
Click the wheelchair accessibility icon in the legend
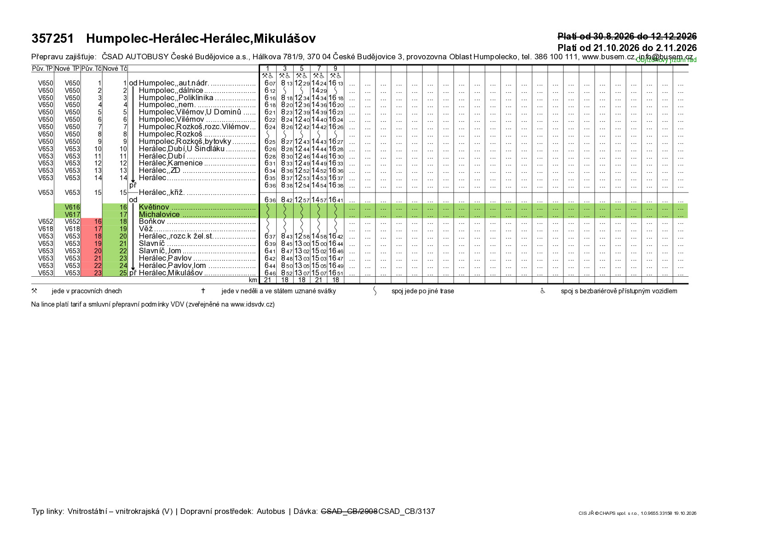click(543, 291)
